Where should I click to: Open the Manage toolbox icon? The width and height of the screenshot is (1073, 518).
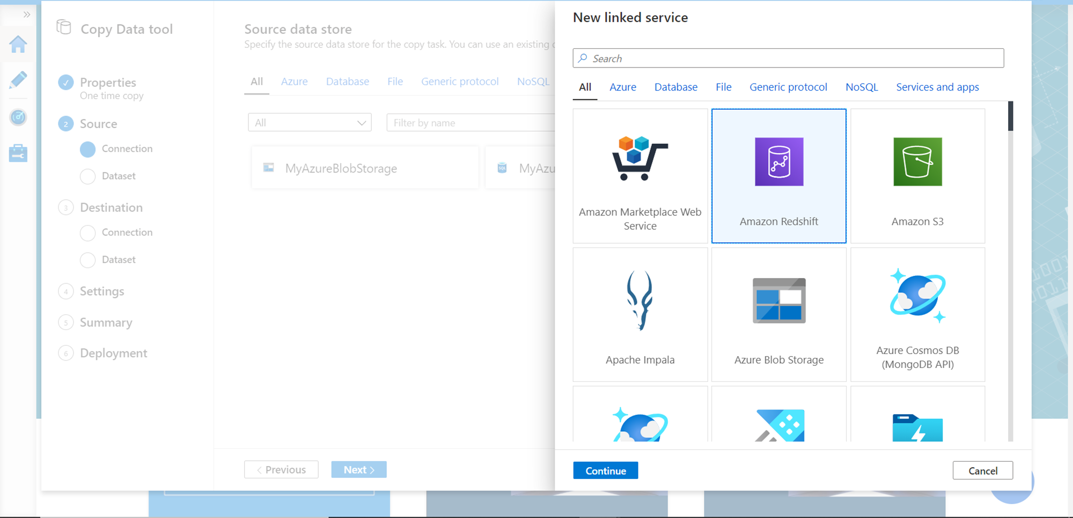tap(18, 153)
